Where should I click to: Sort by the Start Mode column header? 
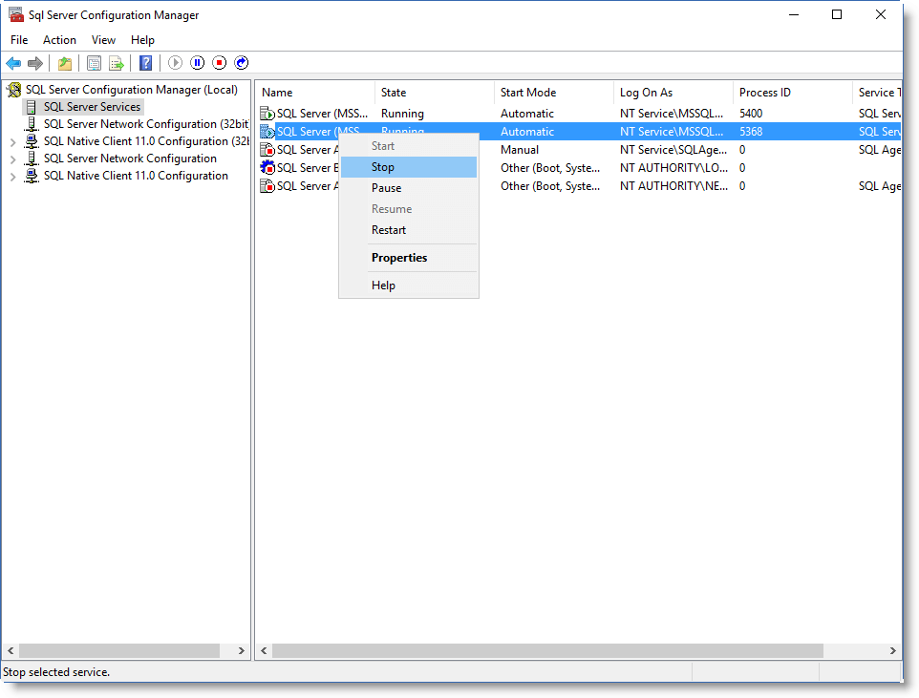coord(528,93)
